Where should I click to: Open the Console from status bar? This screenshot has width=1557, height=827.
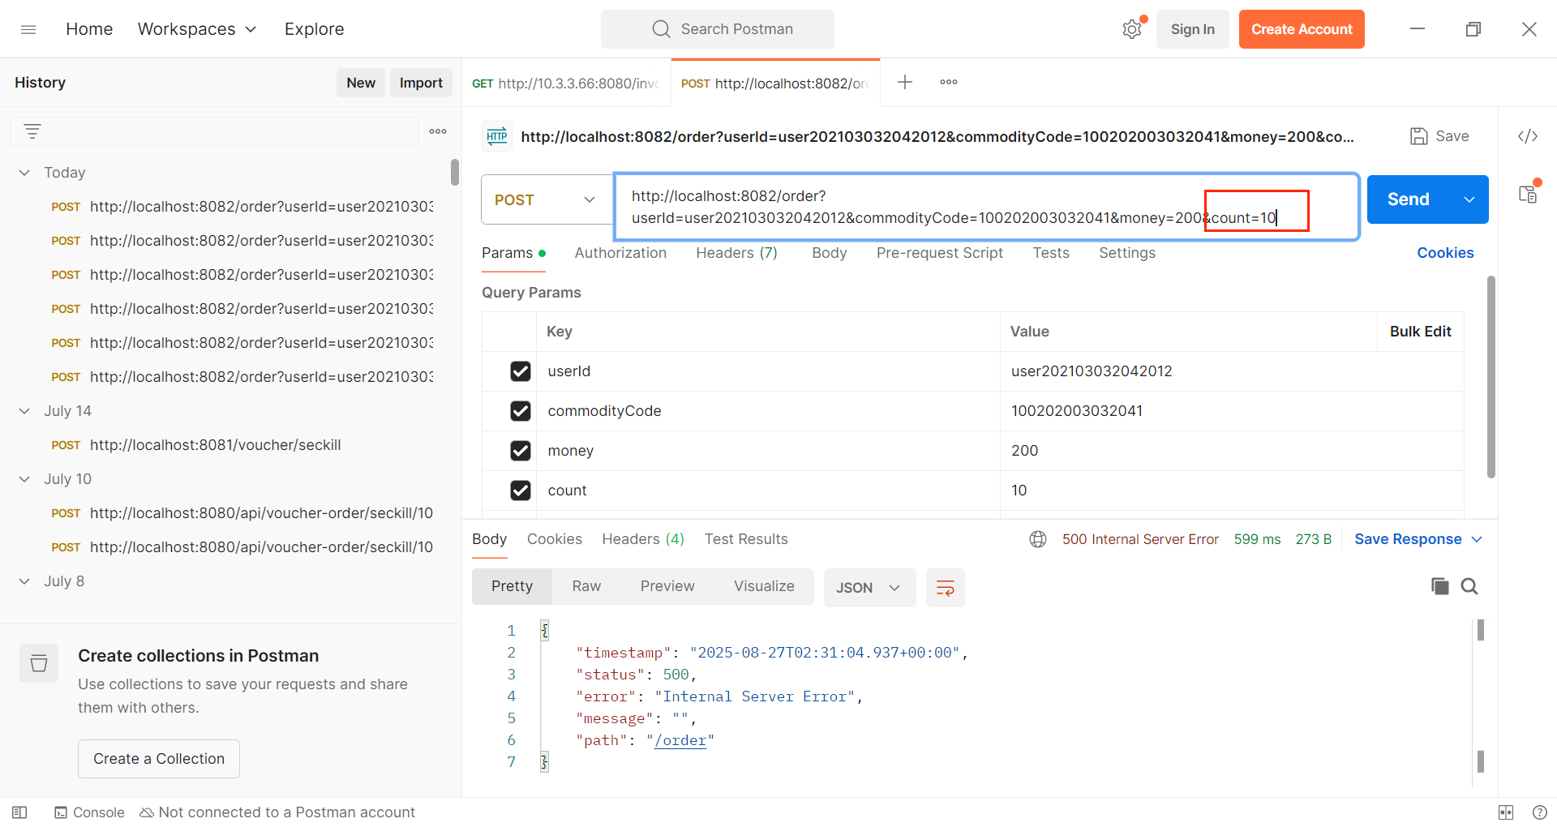(x=89, y=812)
